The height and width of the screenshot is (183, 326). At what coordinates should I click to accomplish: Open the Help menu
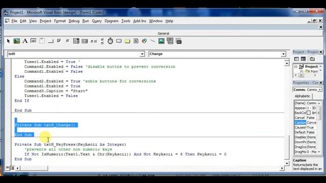coord(169,21)
